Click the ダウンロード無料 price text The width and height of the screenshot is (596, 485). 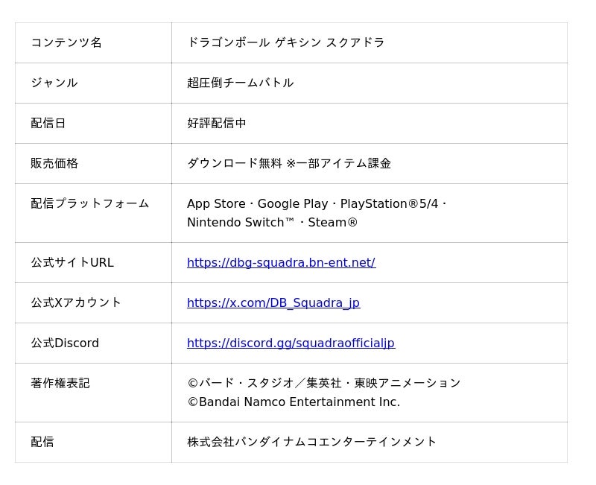[235, 163]
